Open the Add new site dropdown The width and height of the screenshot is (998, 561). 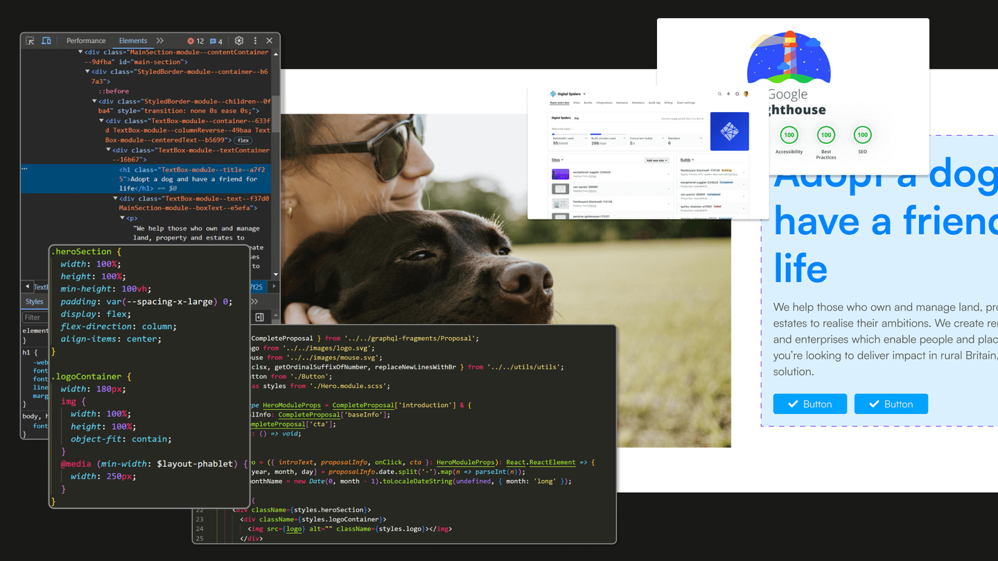657,161
